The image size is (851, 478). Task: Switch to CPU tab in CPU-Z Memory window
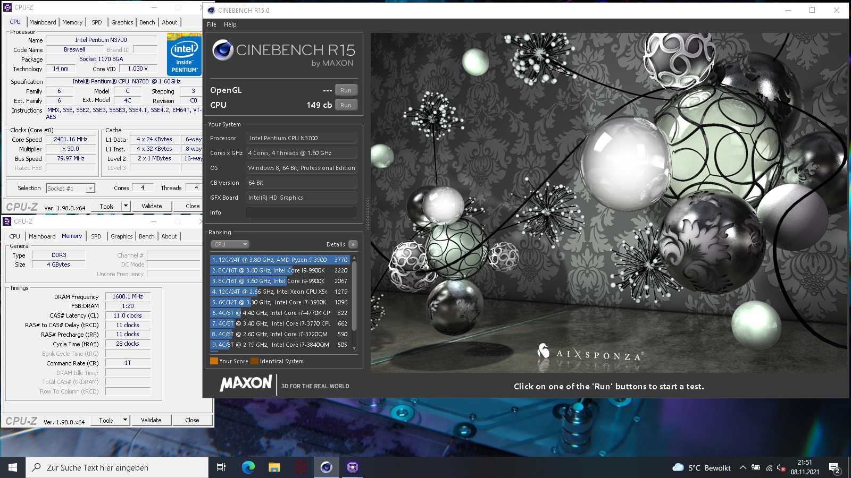coord(15,236)
